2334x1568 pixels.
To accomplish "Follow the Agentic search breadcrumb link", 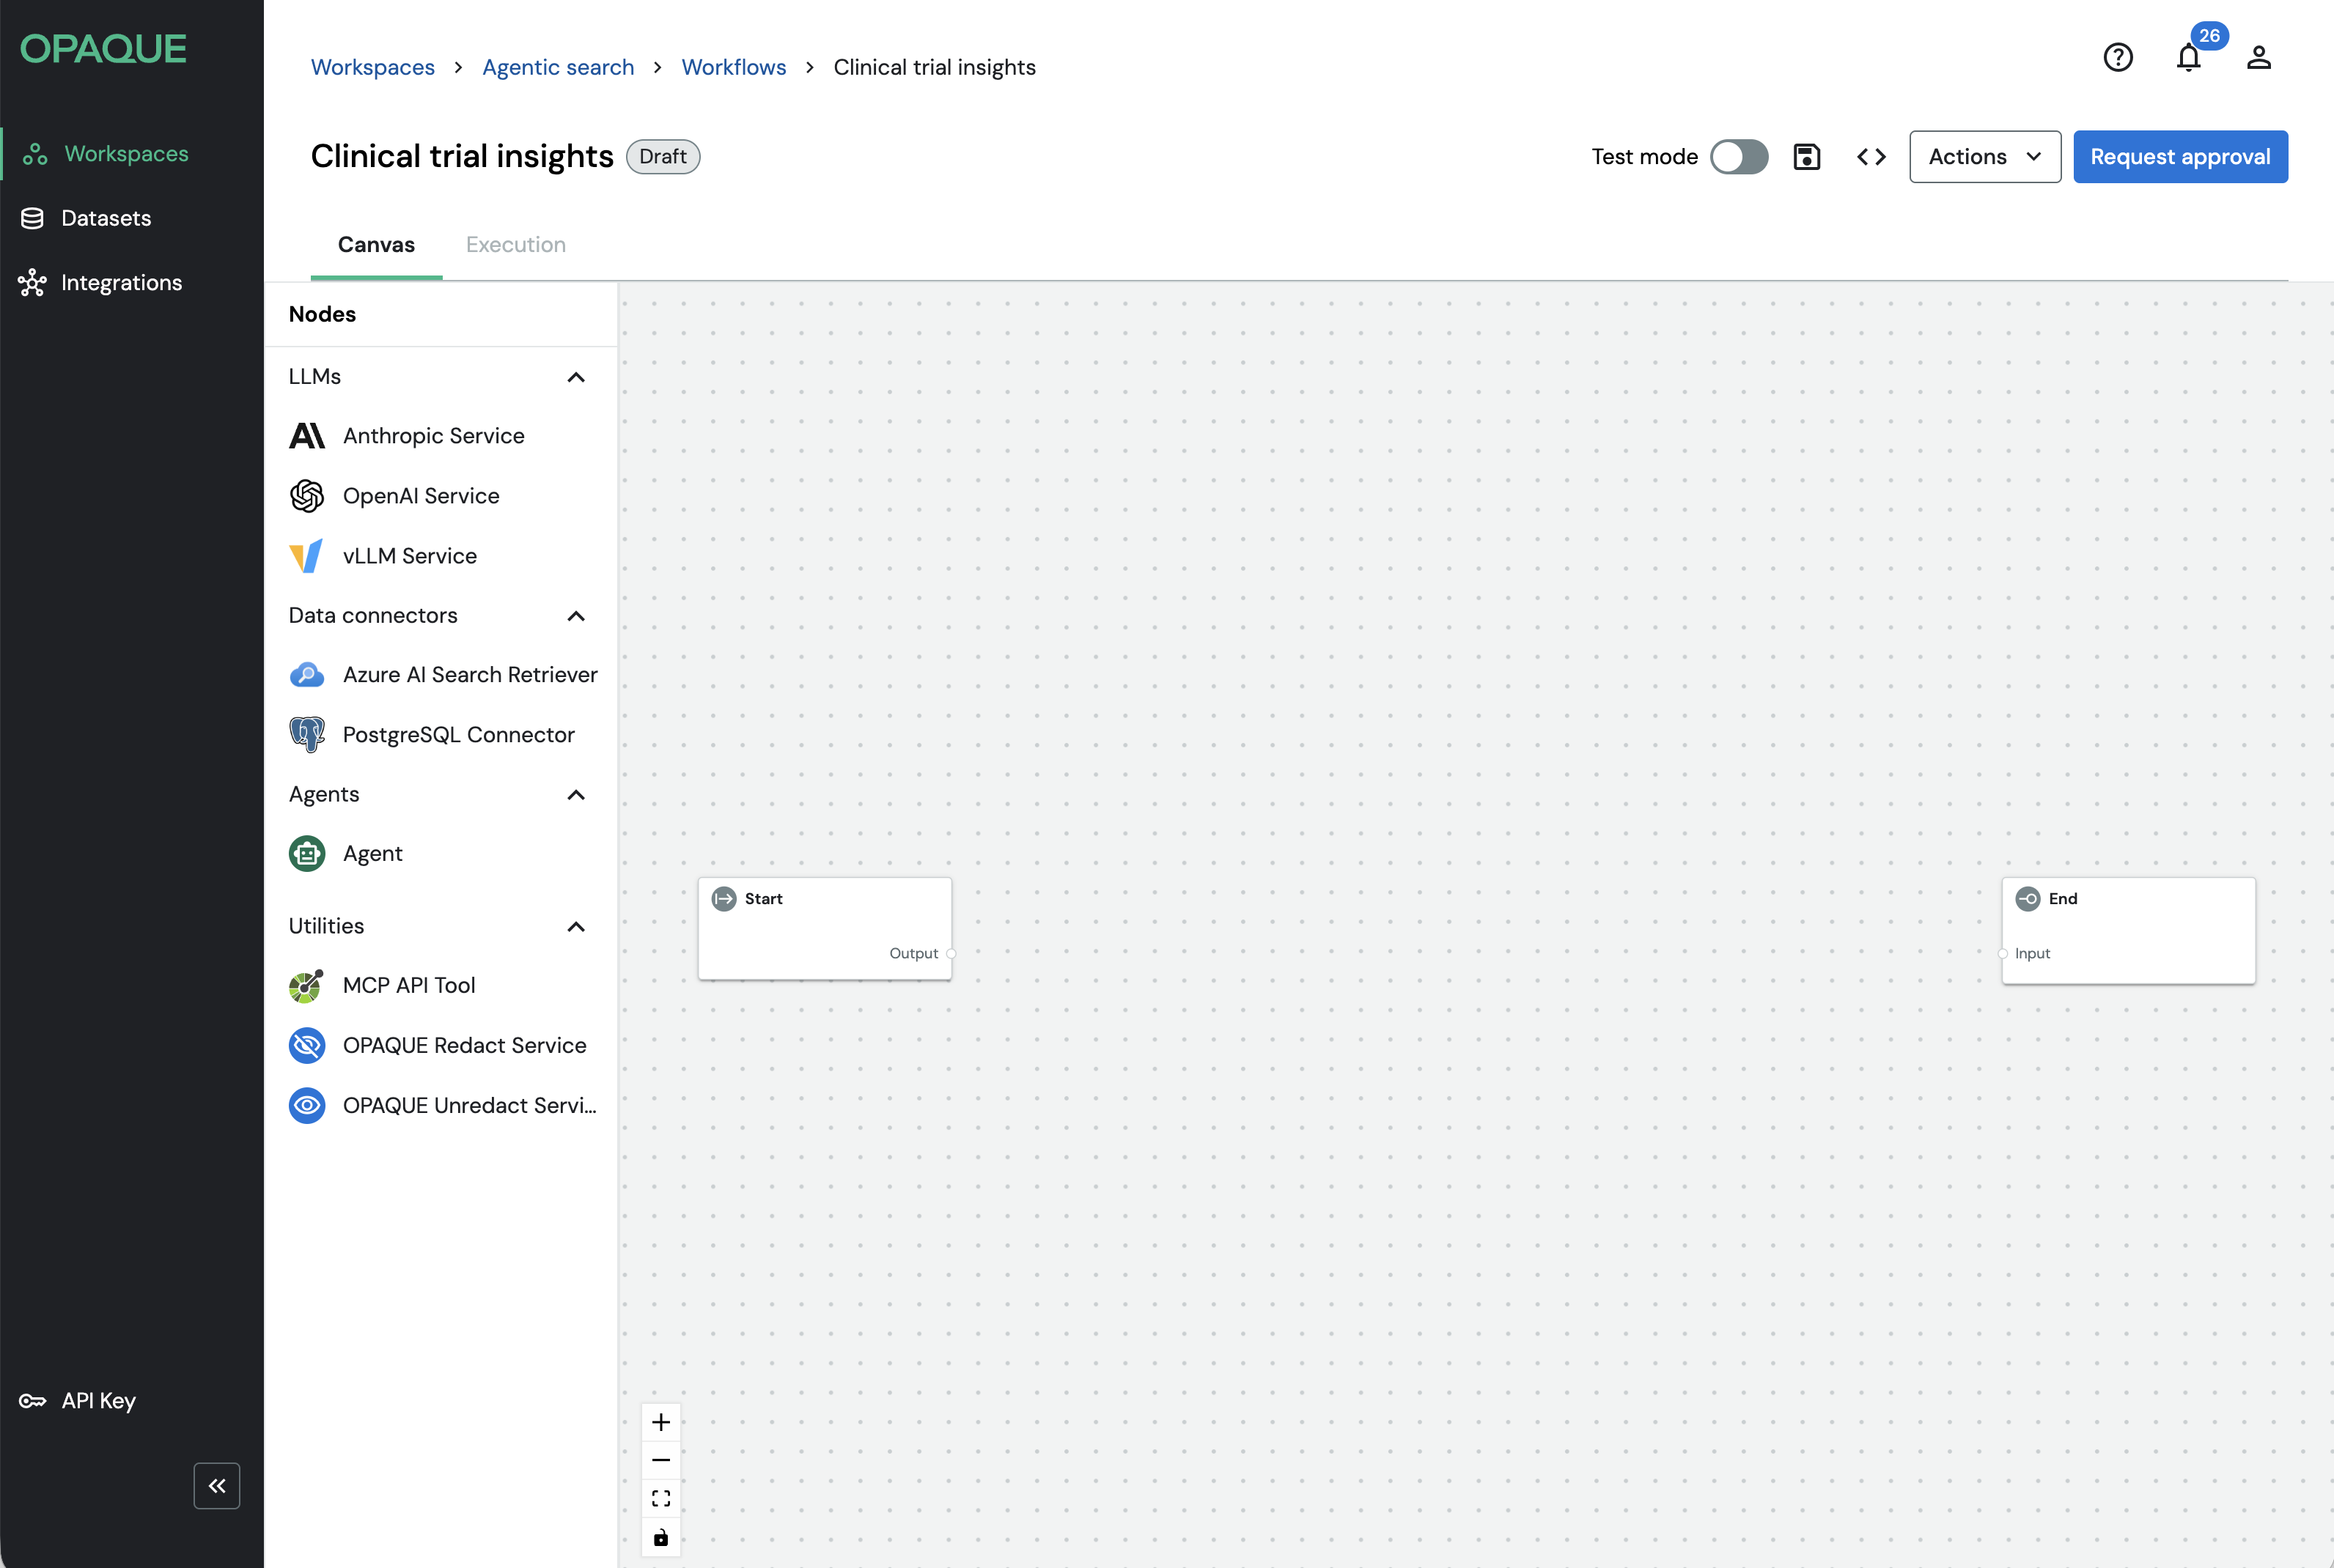I will pos(557,67).
